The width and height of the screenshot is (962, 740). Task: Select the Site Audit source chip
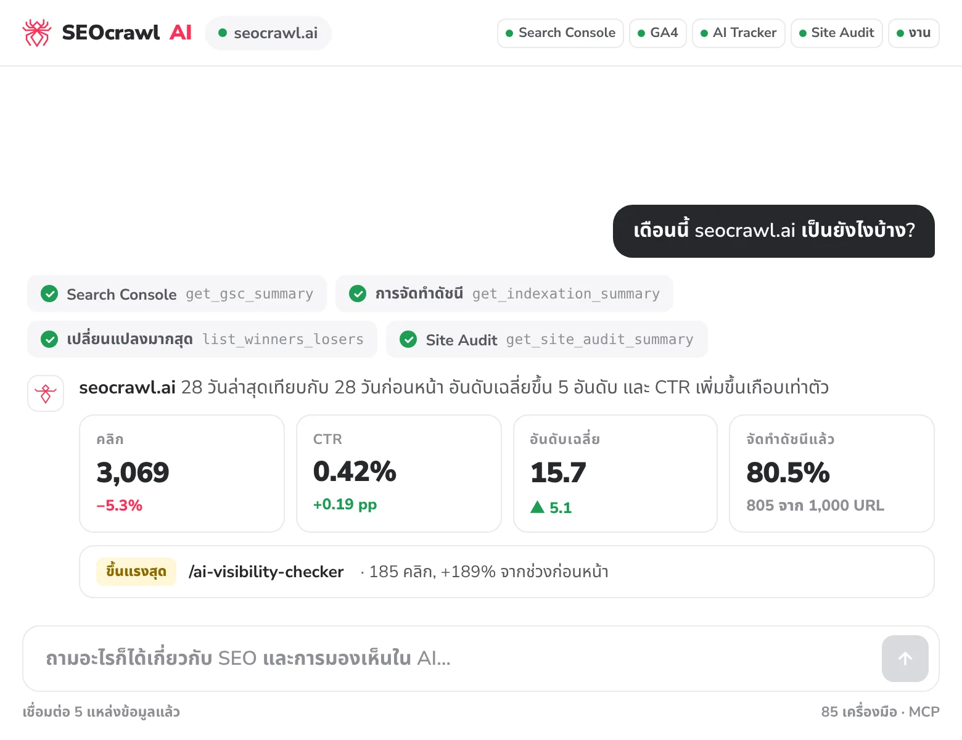pos(837,33)
